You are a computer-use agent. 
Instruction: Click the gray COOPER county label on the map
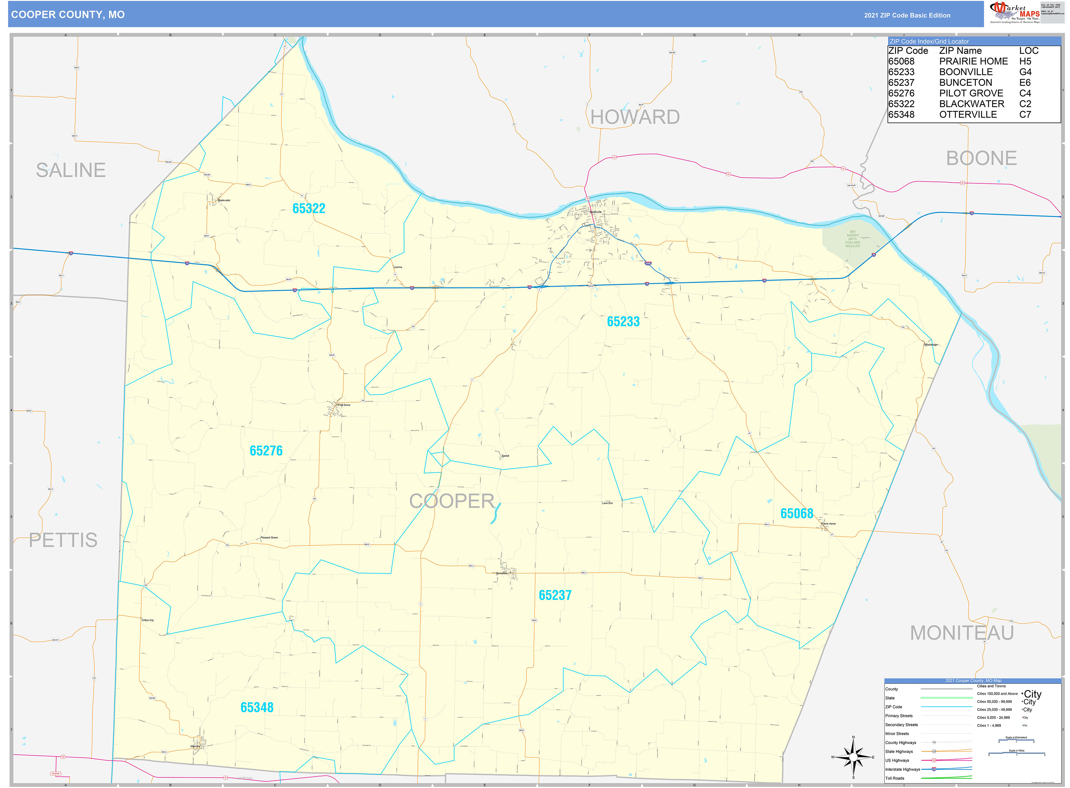click(451, 501)
